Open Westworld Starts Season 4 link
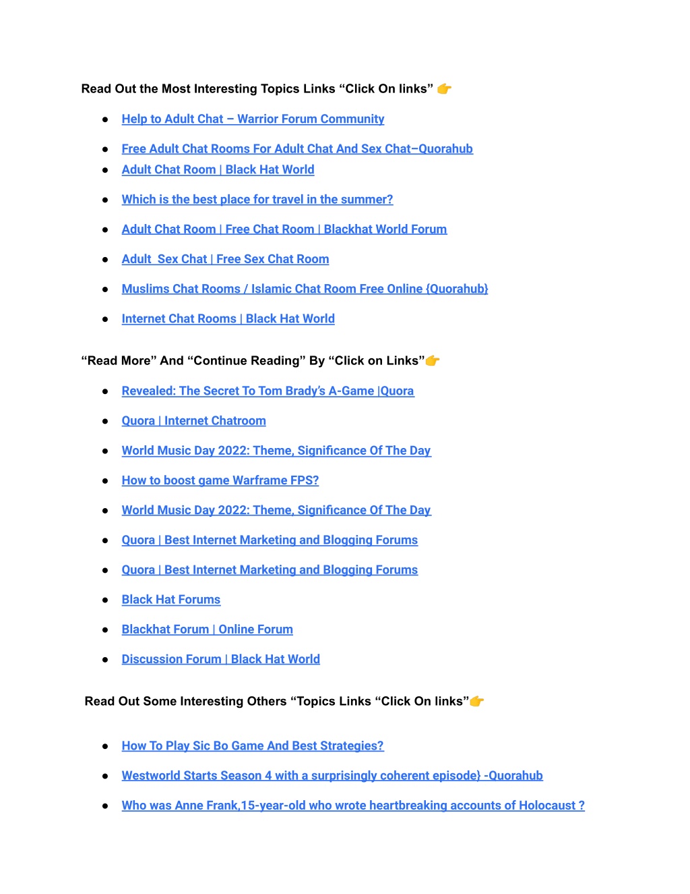 pyautogui.click(x=332, y=776)
